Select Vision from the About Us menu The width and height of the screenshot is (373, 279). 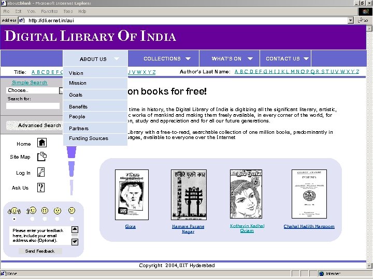tap(95, 73)
